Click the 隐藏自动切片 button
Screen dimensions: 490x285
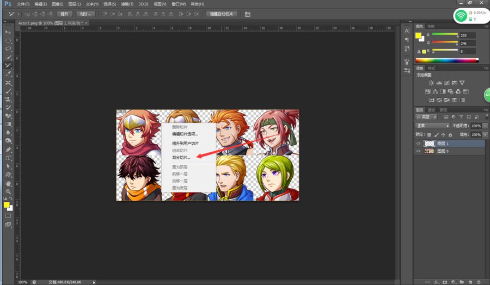(x=222, y=14)
